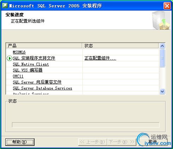Open SQL 安装程序支持文件 link
Viewport: 173px width, 149px height.
pyautogui.click(x=34, y=58)
